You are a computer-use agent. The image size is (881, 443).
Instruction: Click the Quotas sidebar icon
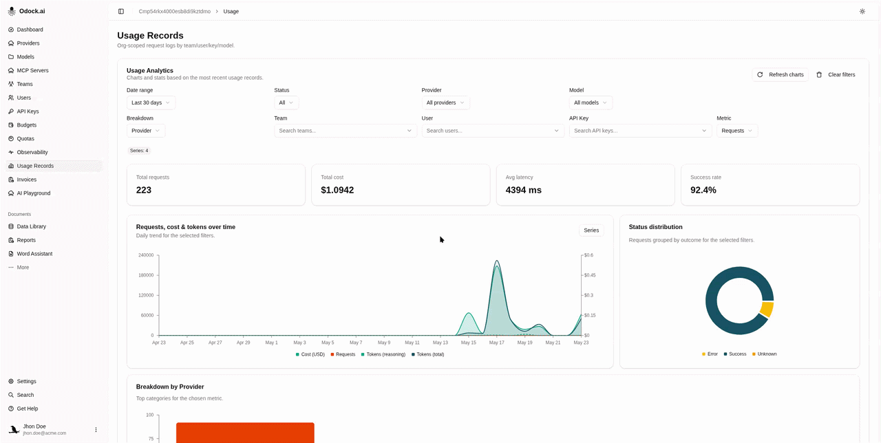[x=11, y=138]
